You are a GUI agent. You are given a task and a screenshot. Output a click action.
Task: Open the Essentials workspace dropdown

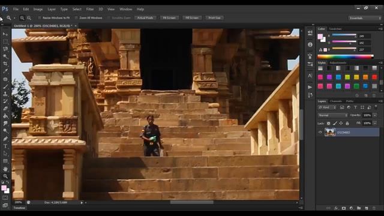coord(365,18)
